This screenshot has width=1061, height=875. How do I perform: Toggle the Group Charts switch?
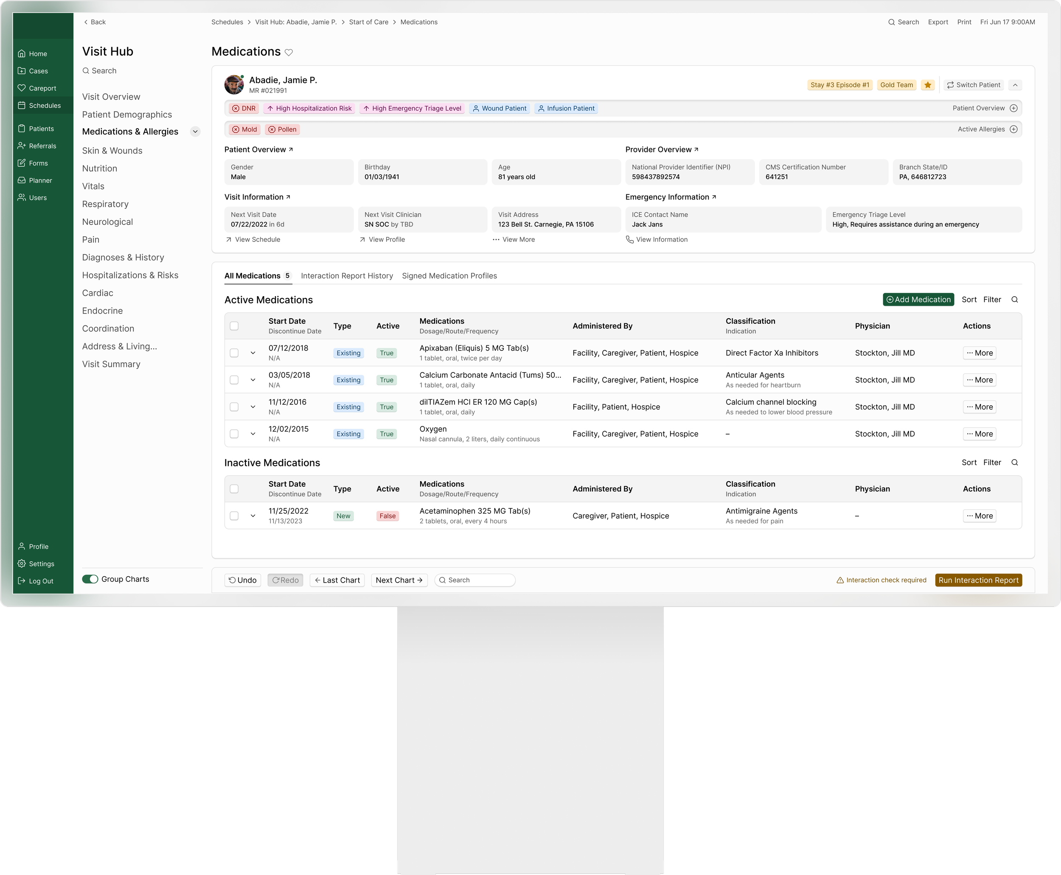coord(90,579)
